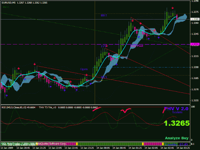Click the 1.3265 current price tag on axis
The width and height of the screenshot is (200, 150).
coord(195,19)
